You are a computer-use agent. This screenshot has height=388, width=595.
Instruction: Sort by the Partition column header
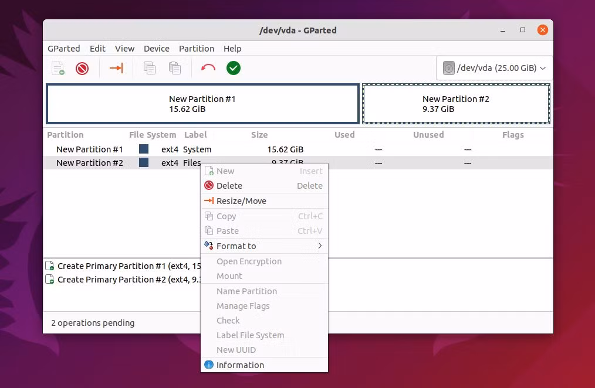tap(65, 135)
